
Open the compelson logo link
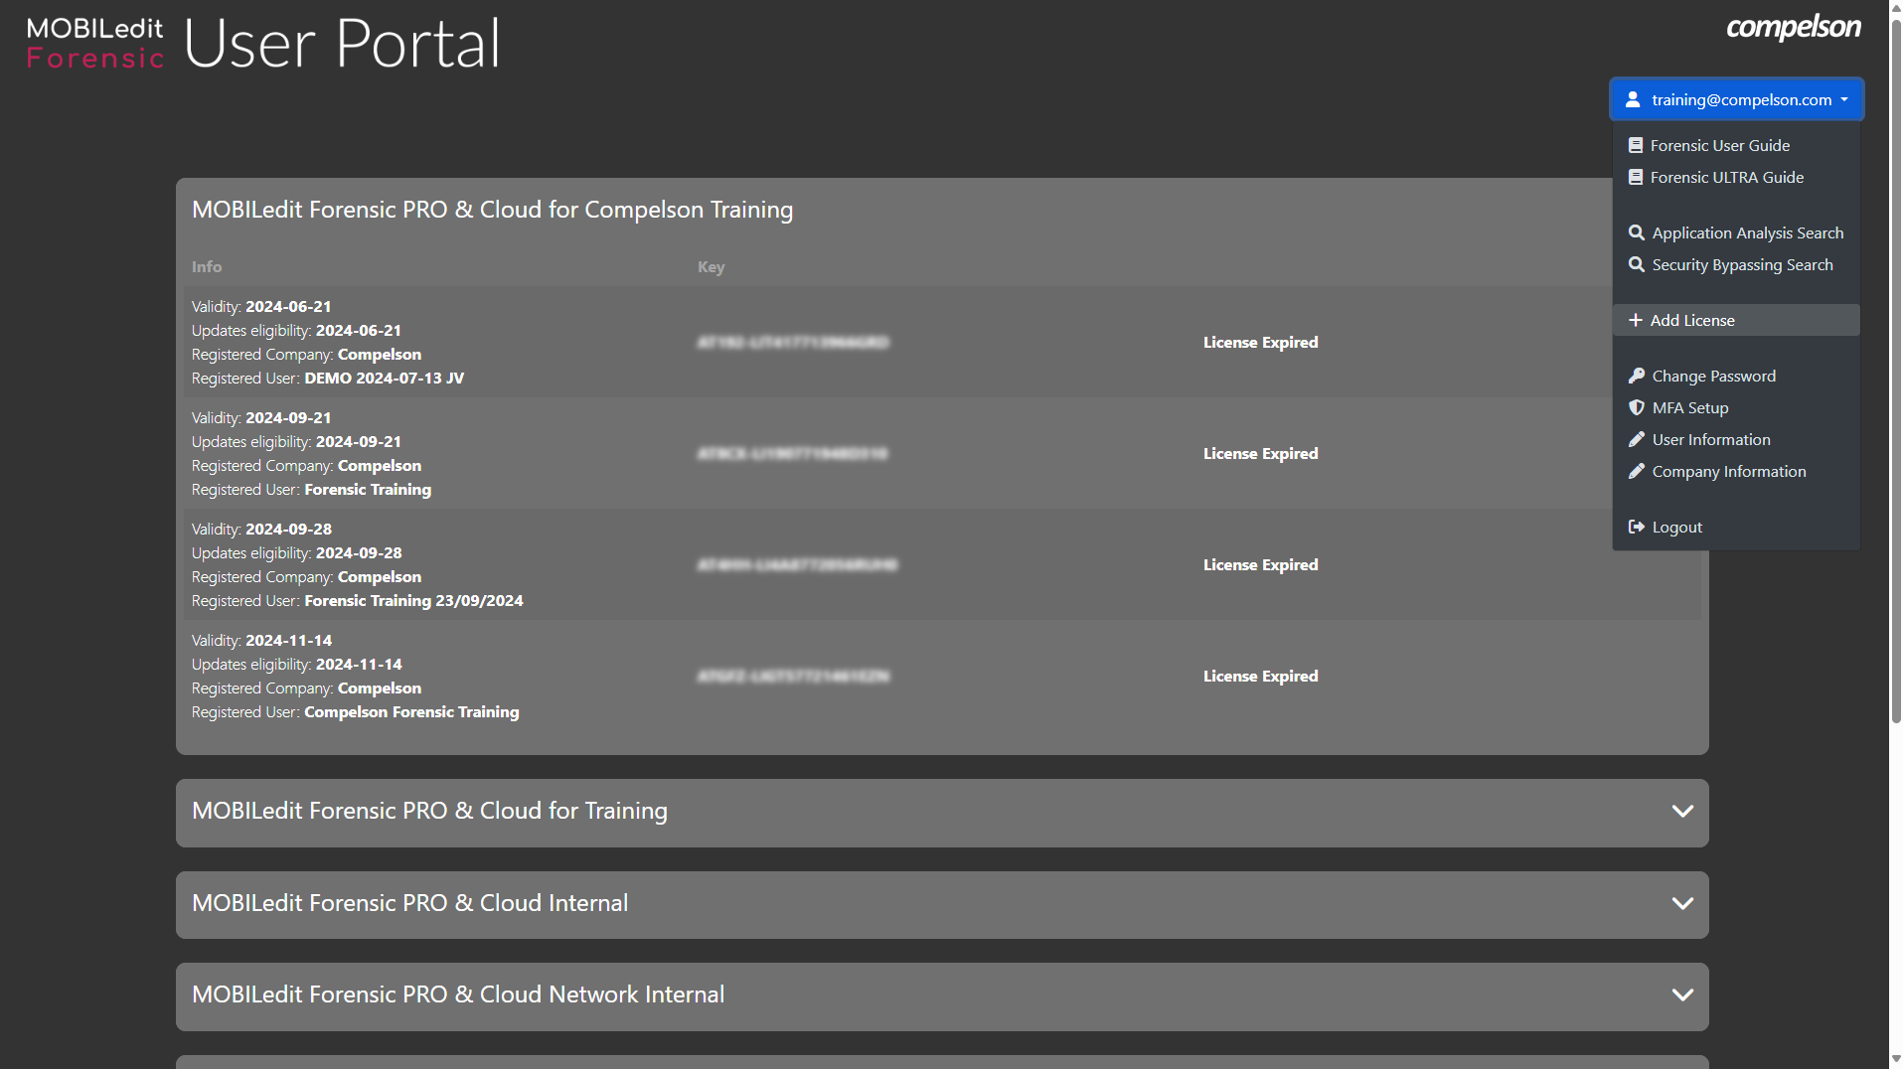point(1793,28)
